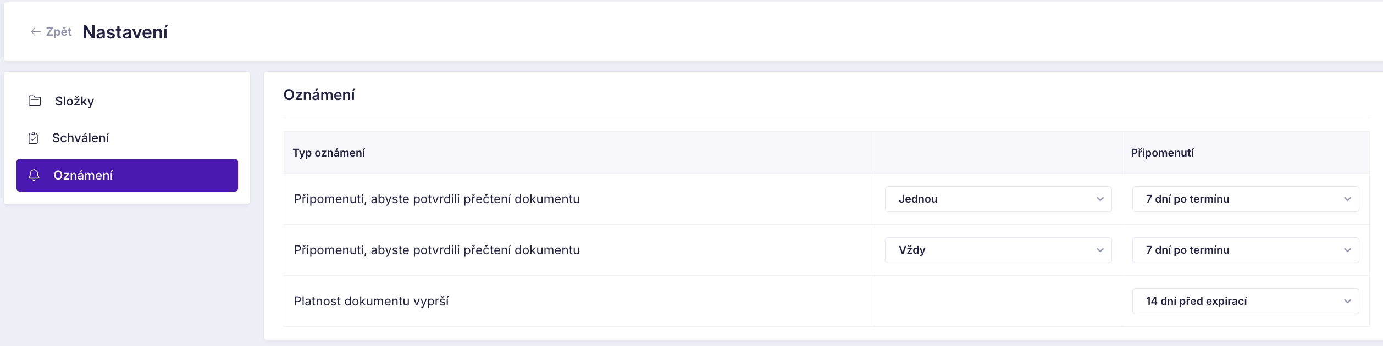Viewport: 1383px width, 346px height.
Task: Open first-row 7 dní po termínu dropdown
Action: coord(1246,199)
